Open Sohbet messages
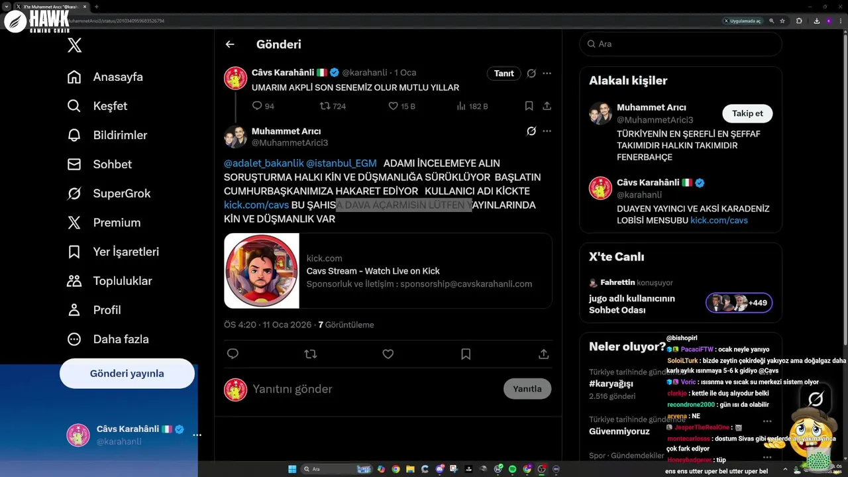This screenshot has width=848, height=477. coord(99,164)
